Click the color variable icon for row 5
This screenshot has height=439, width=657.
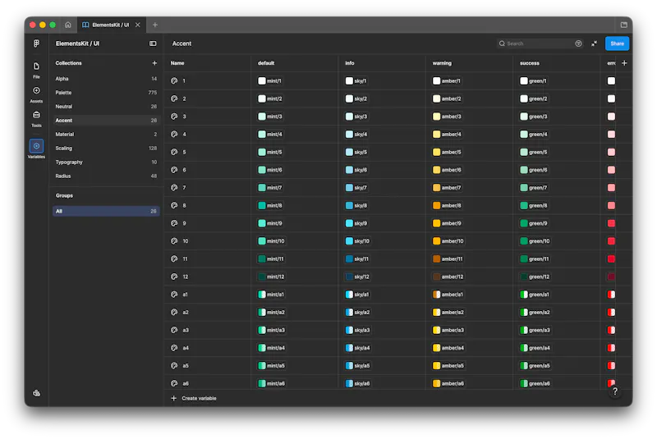pos(174,152)
